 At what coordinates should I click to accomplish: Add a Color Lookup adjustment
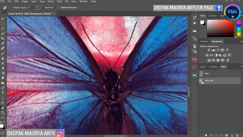tap(229, 55)
